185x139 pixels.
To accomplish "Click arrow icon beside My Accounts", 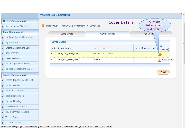I will (3, 43).
